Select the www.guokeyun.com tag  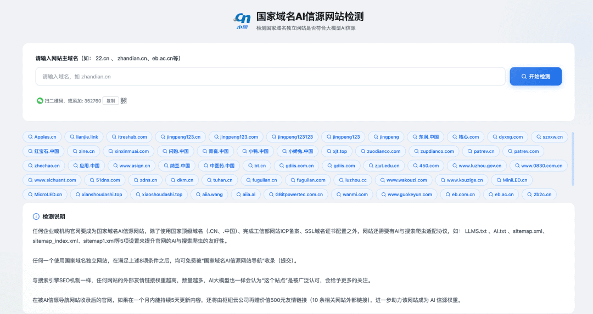click(407, 195)
